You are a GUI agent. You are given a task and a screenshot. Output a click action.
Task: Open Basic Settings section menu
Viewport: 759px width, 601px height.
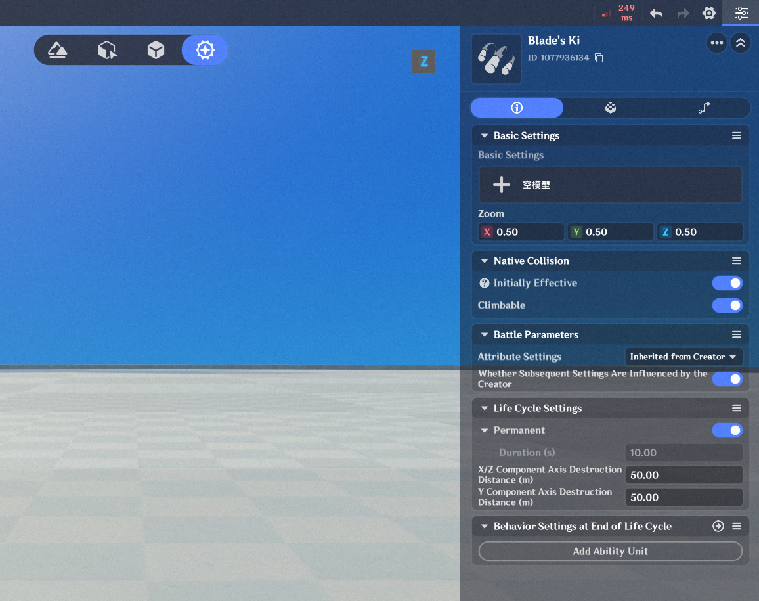(736, 135)
